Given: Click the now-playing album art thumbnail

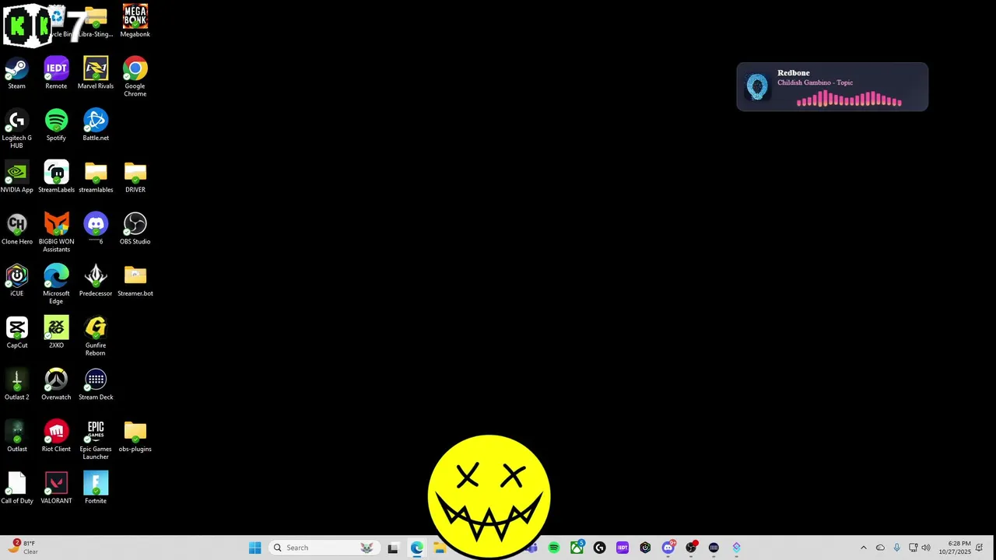Looking at the screenshot, I should (x=757, y=86).
